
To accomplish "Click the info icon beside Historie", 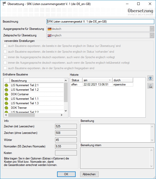I will coord(150,78).
